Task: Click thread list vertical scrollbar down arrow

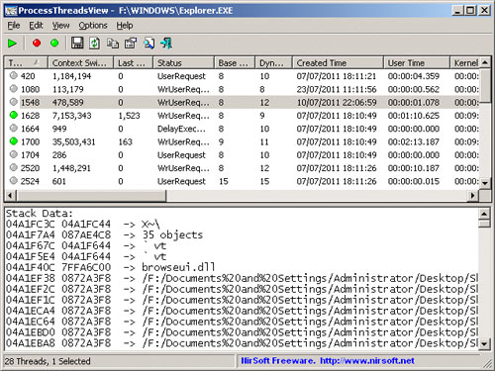Action: pos(485,183)
